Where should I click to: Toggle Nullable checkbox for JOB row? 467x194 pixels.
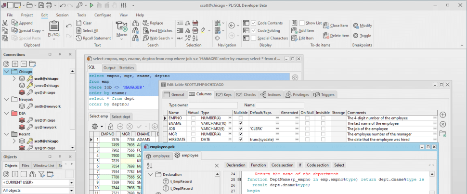tap(240, 129)
